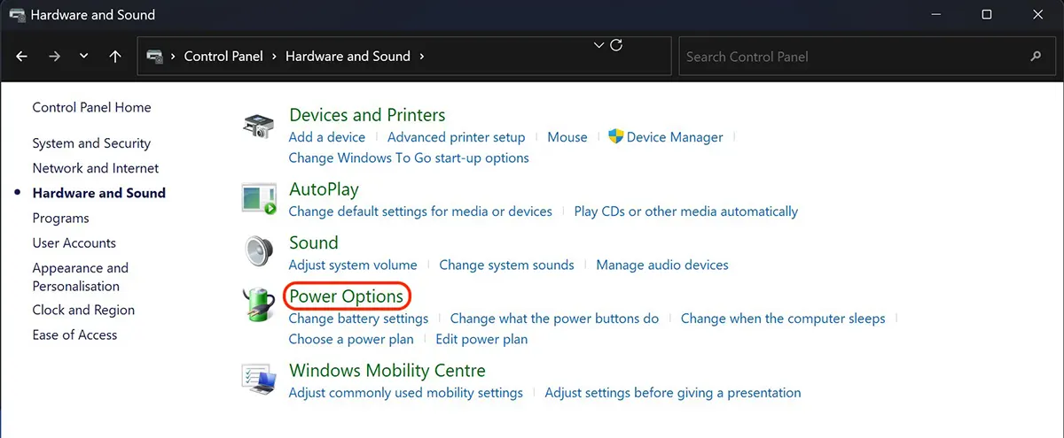This screenshot has width=1064, height=438.
Task: Open Appearance and Personalisation
Action: tap(80, 277)
